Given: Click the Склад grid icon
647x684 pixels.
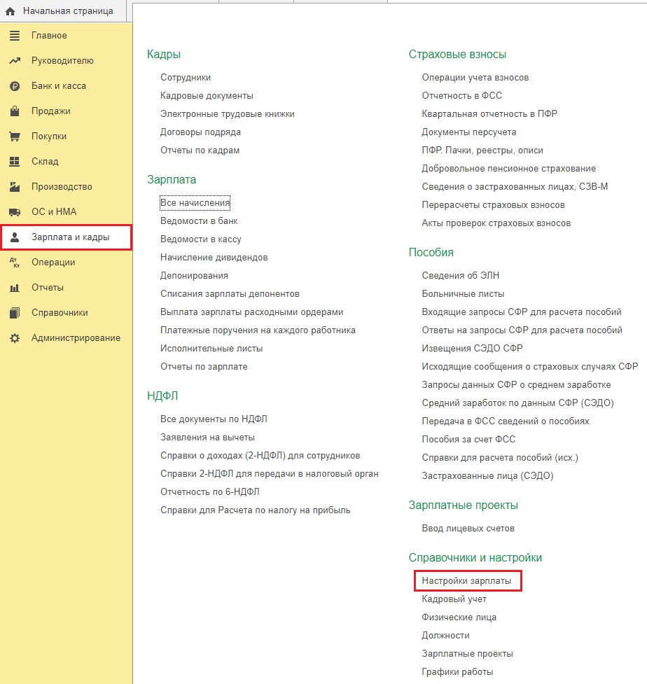Looking at the screenshot, I should point(15,162).
